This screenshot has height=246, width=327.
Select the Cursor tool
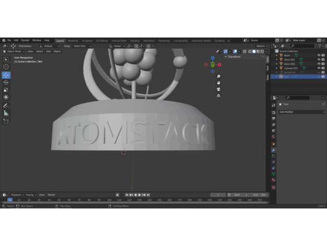(6, 67)
